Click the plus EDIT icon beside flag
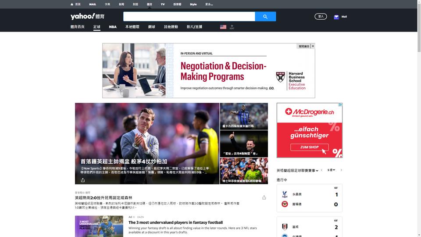This screenshot has width=421, height=237. [x=232, y=27]
